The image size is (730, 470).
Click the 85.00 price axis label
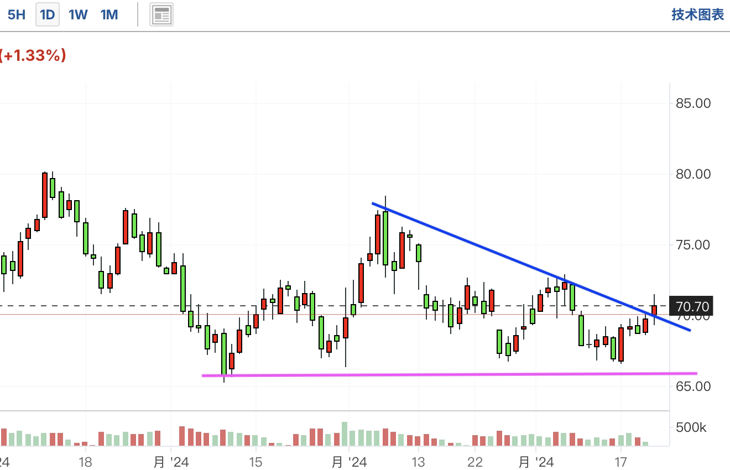pyautogui.click(x=692, y=103)
